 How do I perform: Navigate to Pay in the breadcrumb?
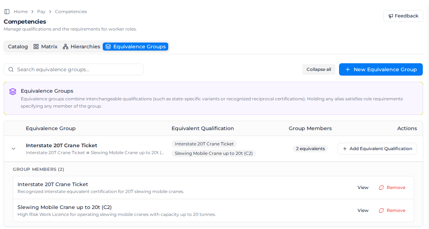[41, 12]
